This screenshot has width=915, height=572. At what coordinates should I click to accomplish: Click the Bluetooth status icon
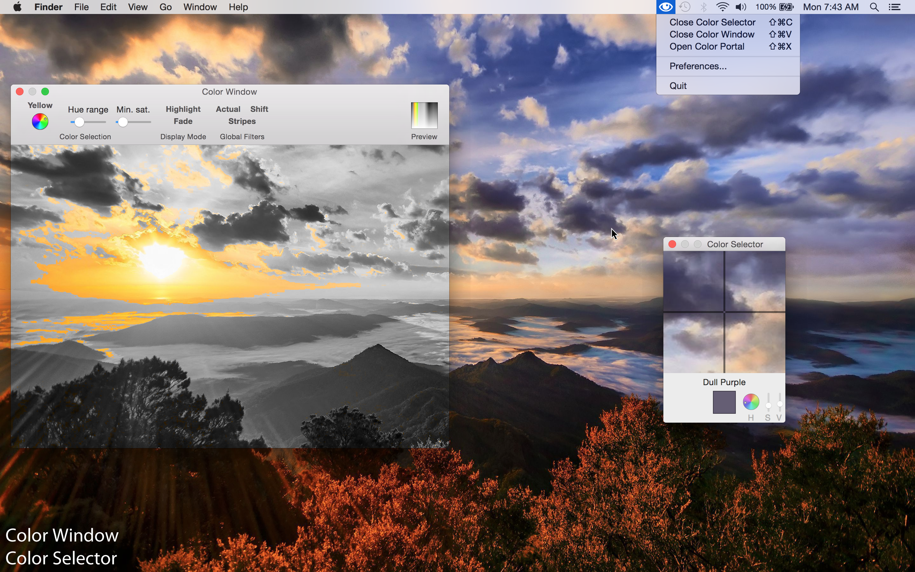703,7
